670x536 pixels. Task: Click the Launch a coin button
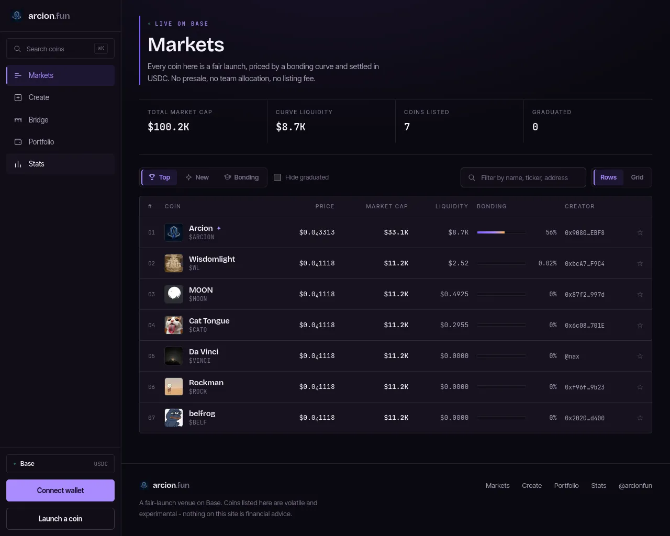(61, 519)
